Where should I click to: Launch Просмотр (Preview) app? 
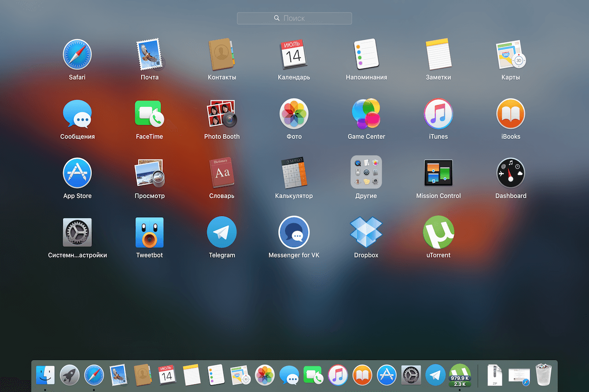click(150, 173)
